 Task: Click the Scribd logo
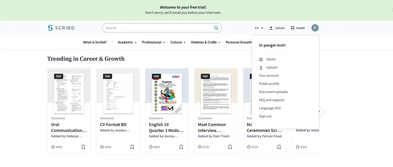61,28
